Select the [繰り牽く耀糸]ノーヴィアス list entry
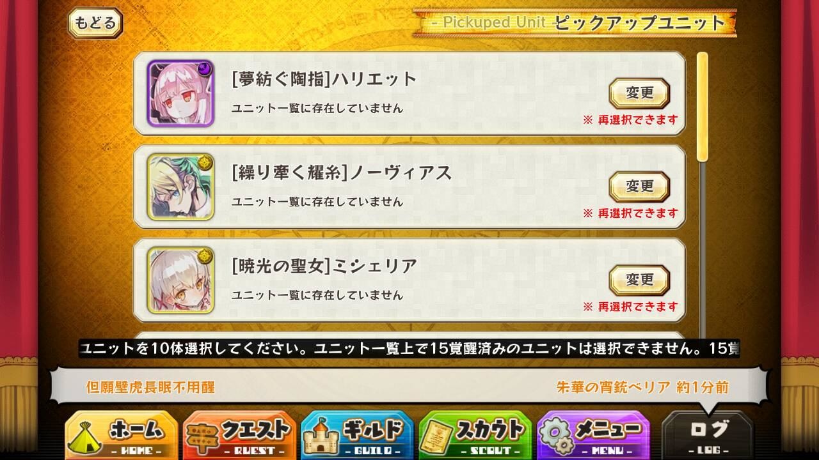Image resolution: width=819 pixels, height=460 pixels. click(409, 187)
